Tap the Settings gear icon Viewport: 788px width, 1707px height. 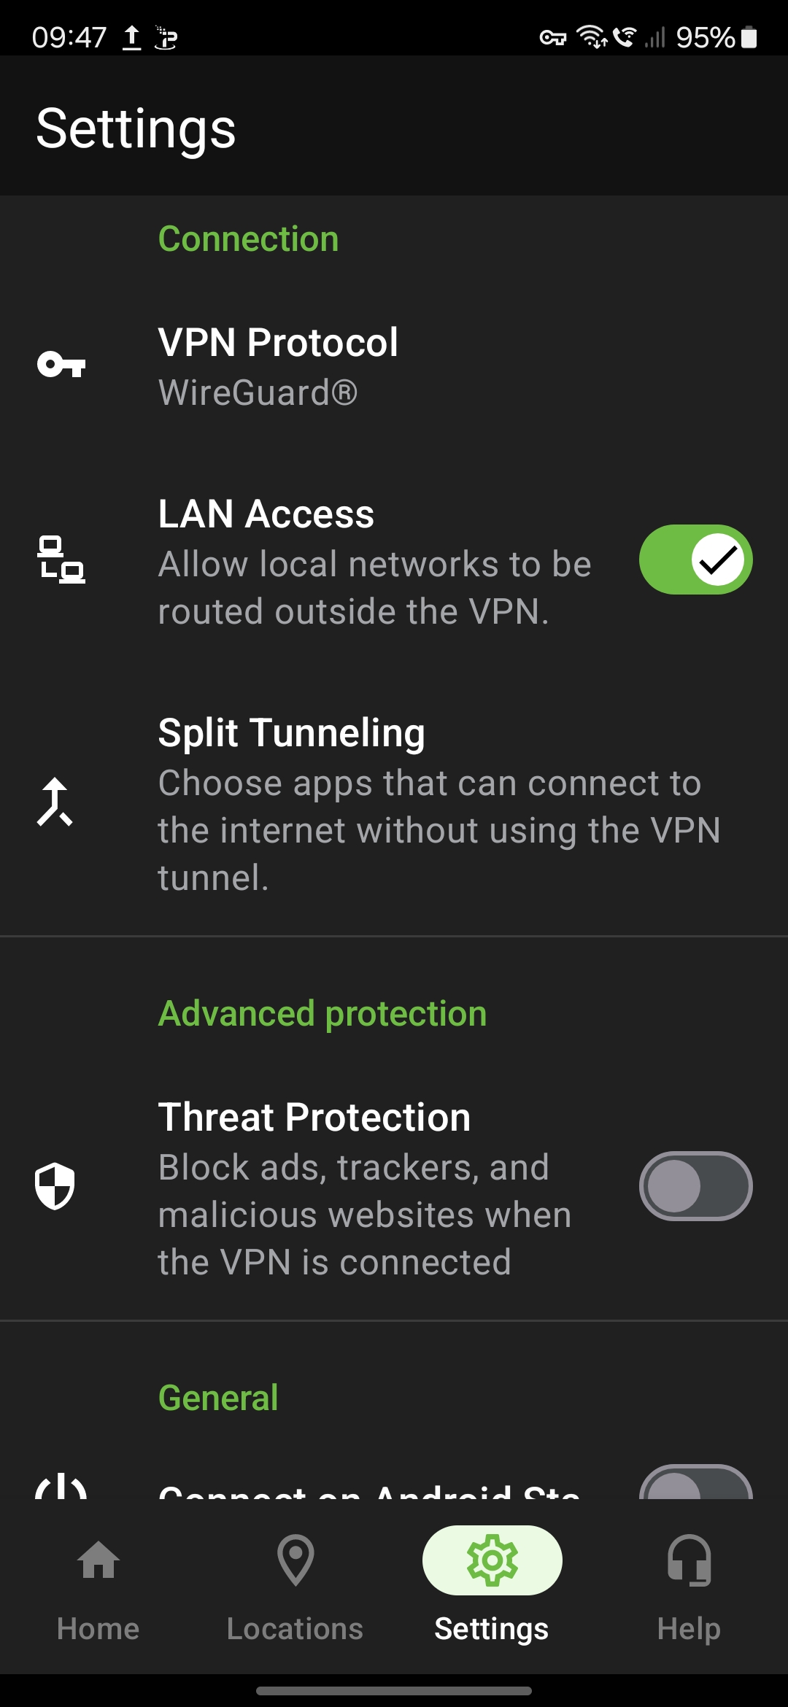492,1560
